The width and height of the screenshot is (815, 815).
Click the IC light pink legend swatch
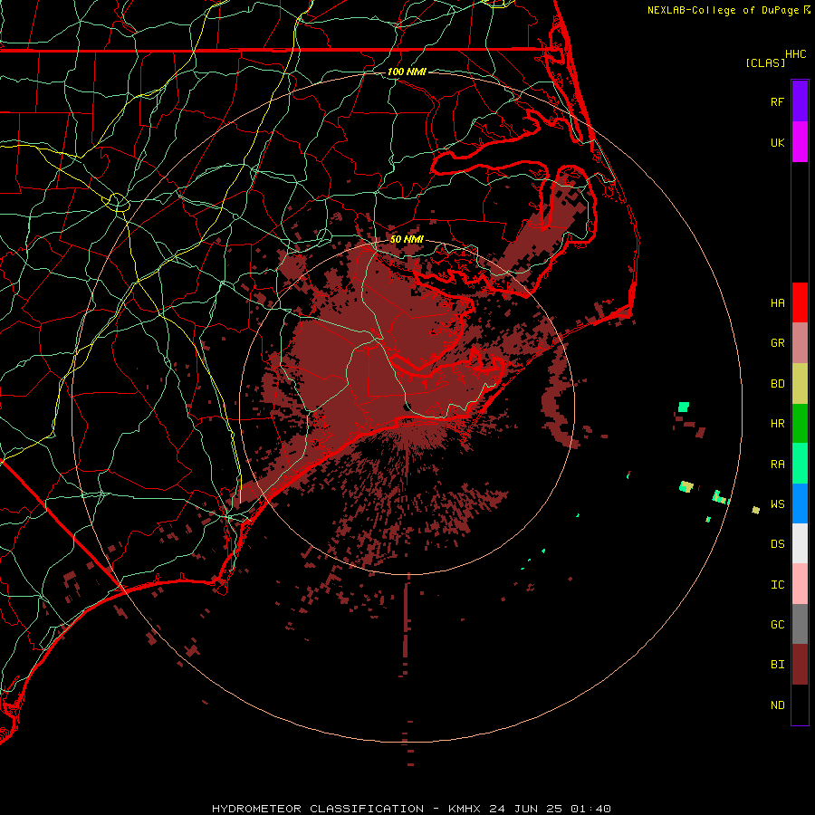[800, 584]
